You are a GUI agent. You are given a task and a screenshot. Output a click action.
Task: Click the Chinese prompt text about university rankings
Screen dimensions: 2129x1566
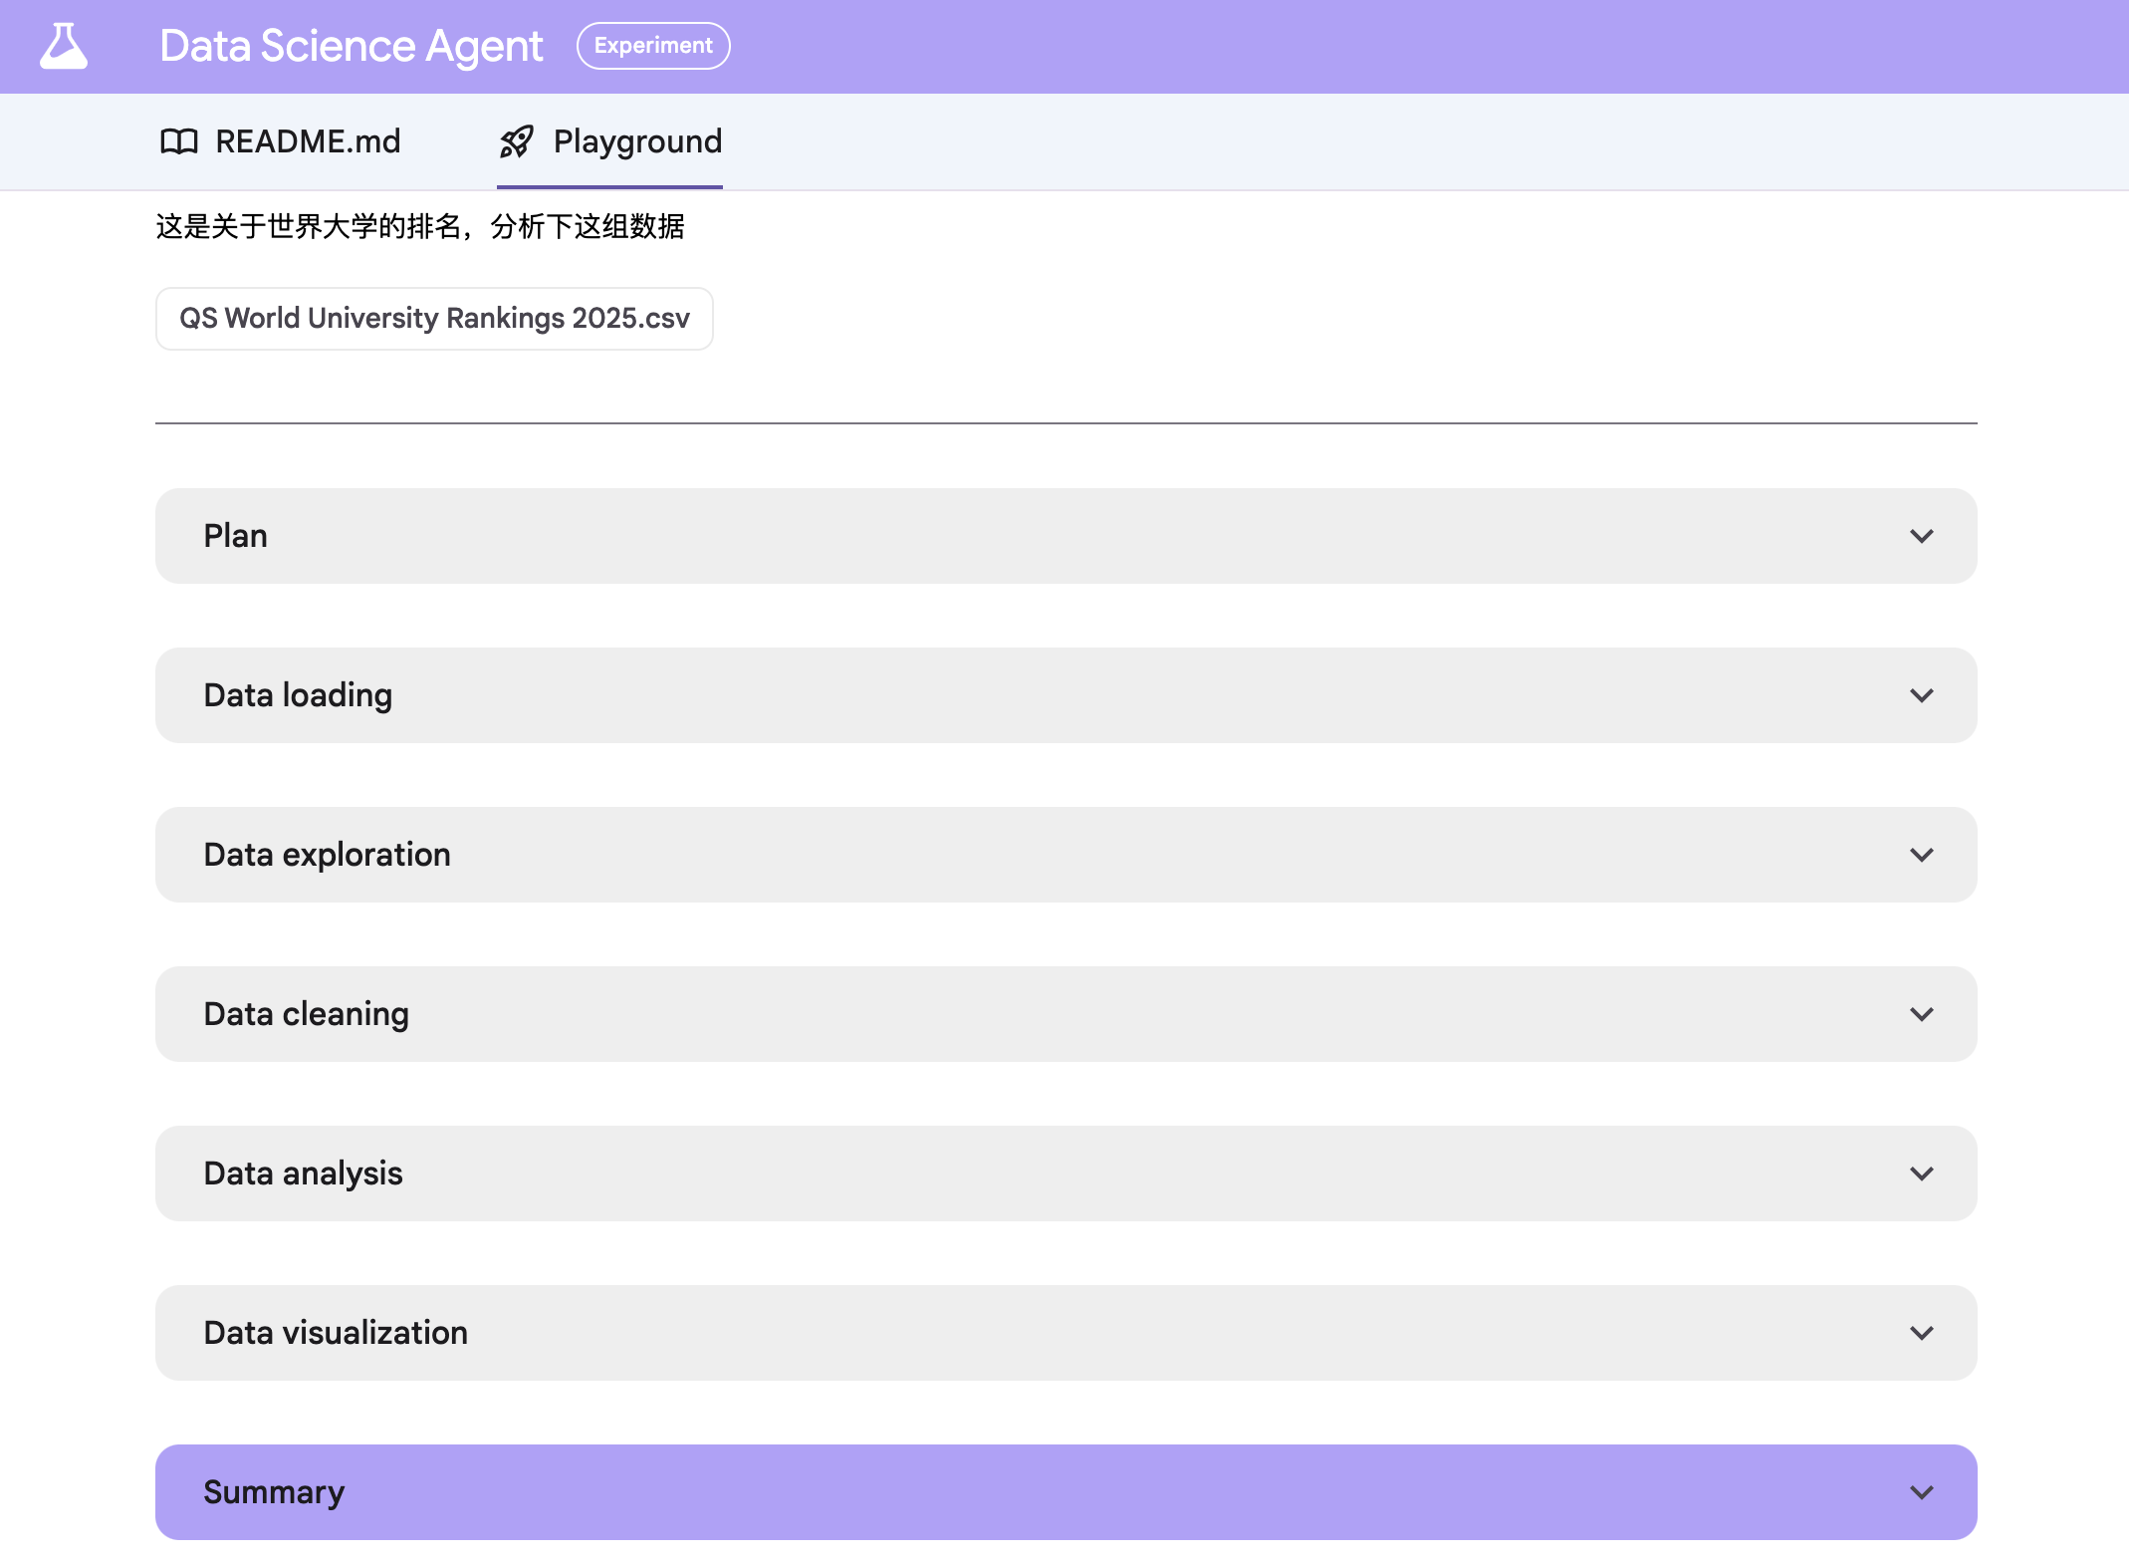tap(419, 226)
